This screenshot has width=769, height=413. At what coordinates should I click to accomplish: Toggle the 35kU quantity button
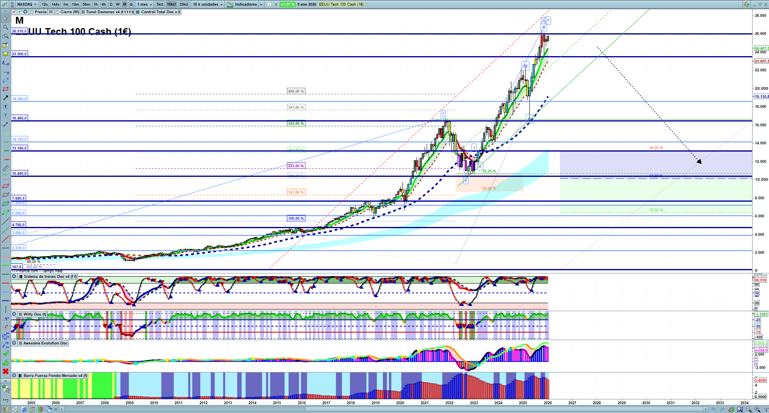click(x=184, y=4)
